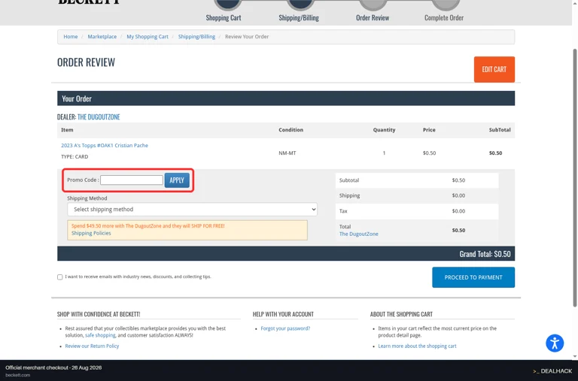Click the Order Review heading
The width and height of the screenshot is (578, 381).
86,62
